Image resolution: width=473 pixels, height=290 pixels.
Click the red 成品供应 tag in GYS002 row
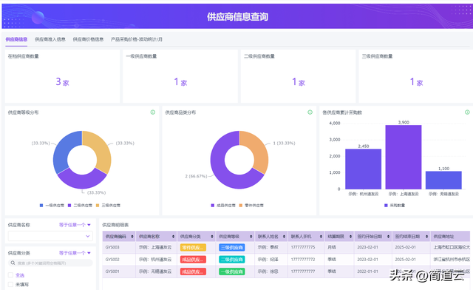pyautogui.click(x=193, y=260)
